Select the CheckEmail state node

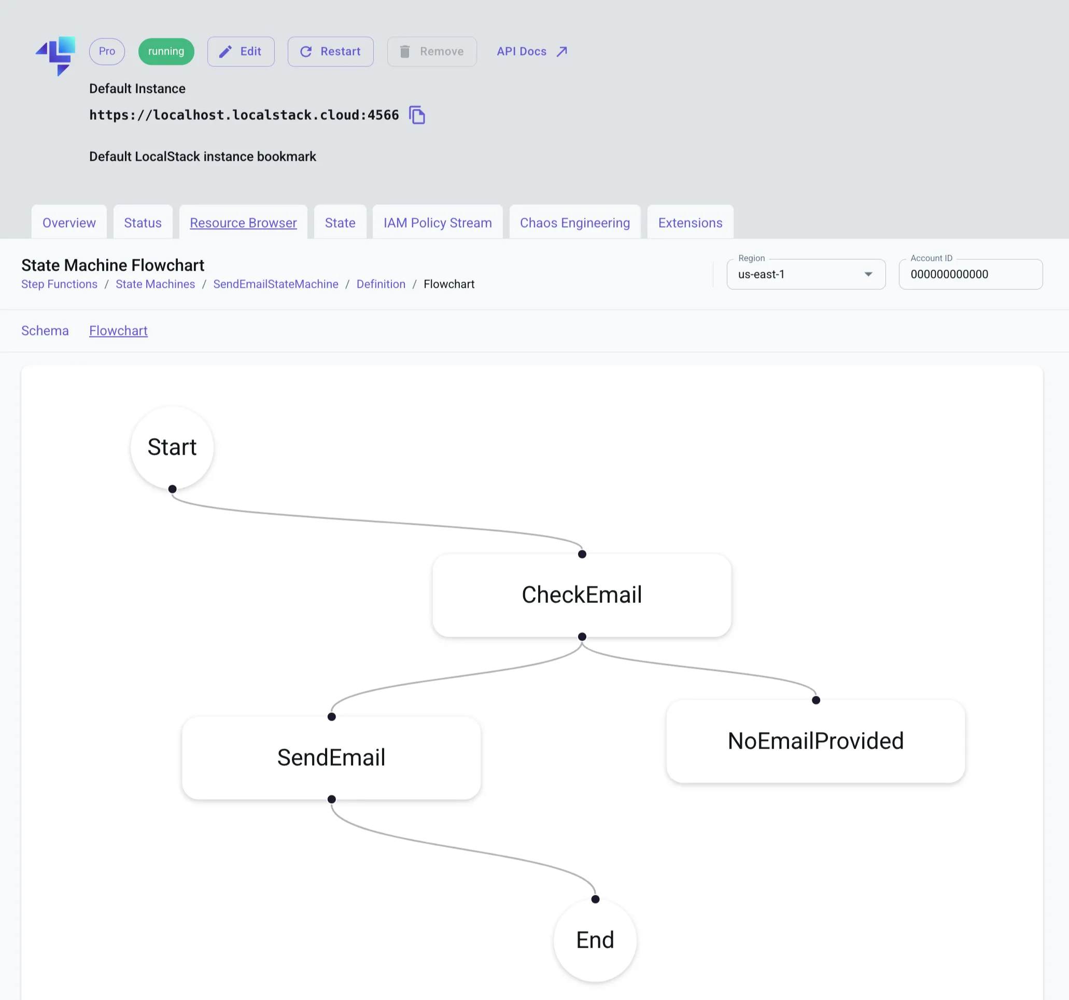click(x=582, y=595)
